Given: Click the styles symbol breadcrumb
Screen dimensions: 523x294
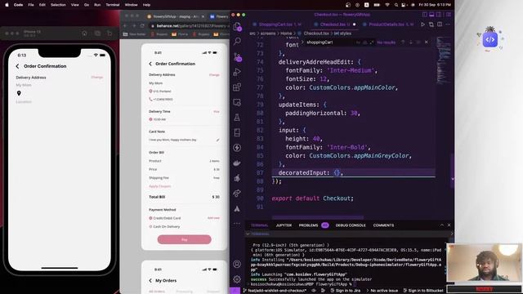Looking at the screenshot, I should pyautogui.click(x=343, y=33).
